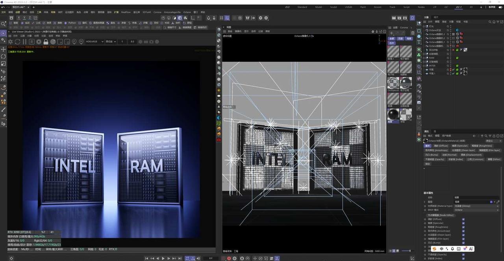Open the RealFlow menu

point(126,12)
